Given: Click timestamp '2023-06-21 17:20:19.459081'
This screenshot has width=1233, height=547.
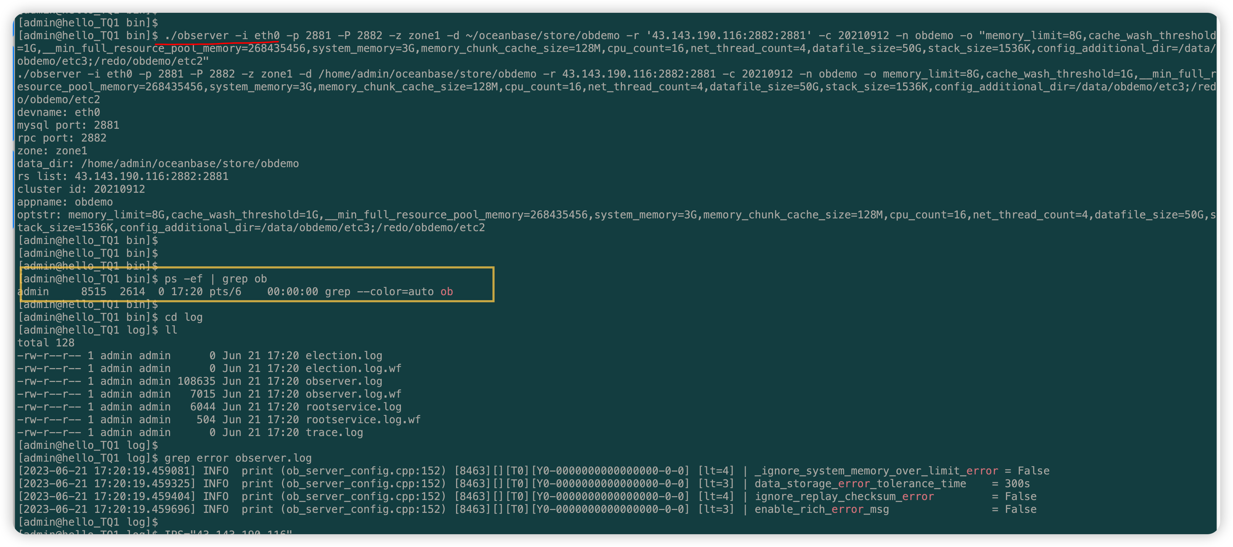Looking at the screenshot, I should (x=107, y=471).
